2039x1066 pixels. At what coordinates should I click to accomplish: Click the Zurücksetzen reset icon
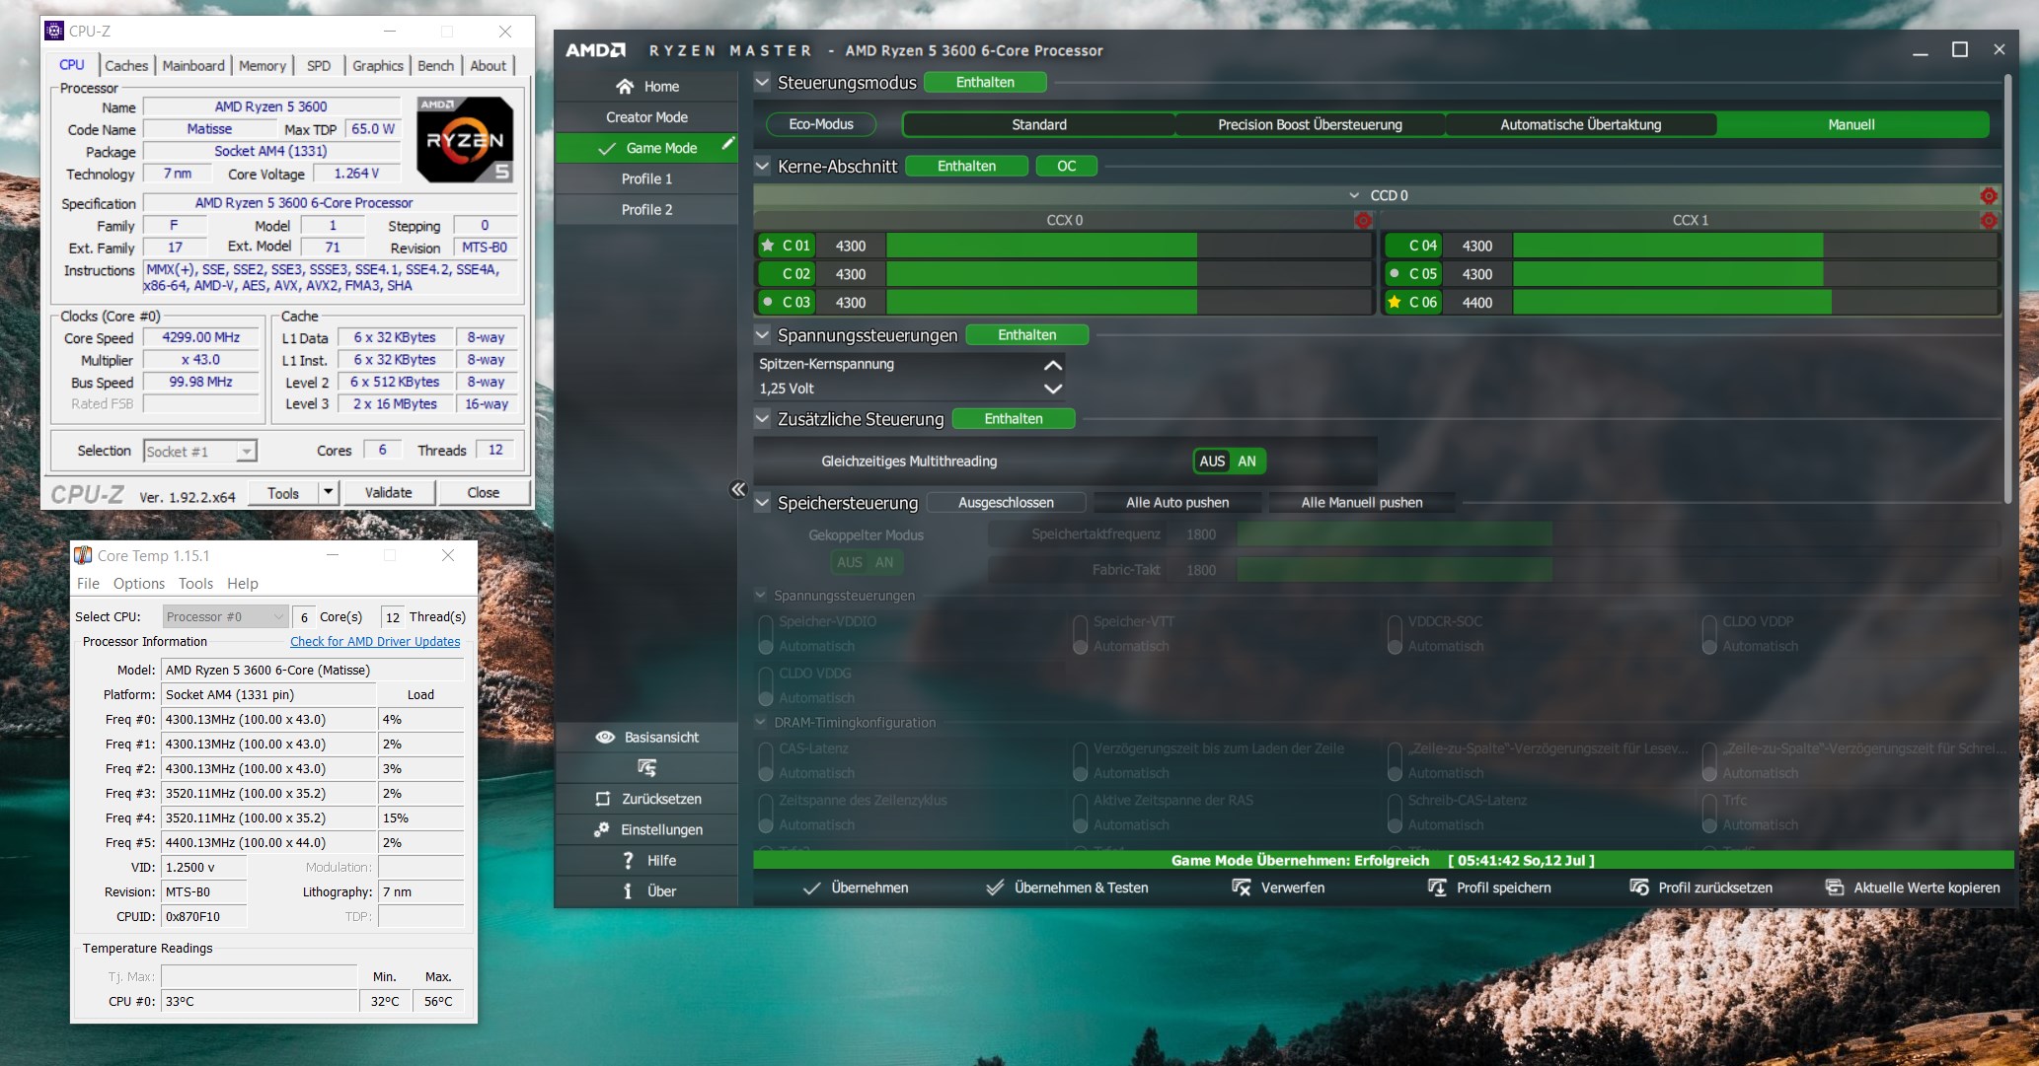[603, 799]
